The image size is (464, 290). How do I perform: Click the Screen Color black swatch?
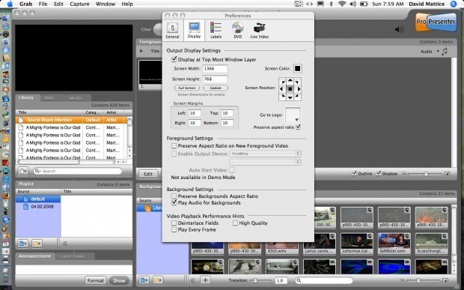coord(297,68)
